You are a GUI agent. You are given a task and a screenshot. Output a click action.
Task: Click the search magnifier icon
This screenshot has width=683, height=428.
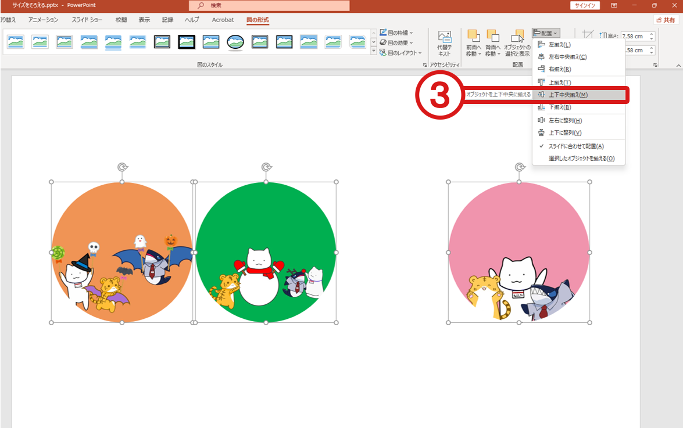201,5
